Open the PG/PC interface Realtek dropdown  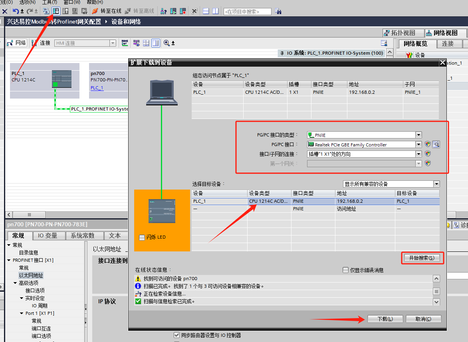pos(418,144)
